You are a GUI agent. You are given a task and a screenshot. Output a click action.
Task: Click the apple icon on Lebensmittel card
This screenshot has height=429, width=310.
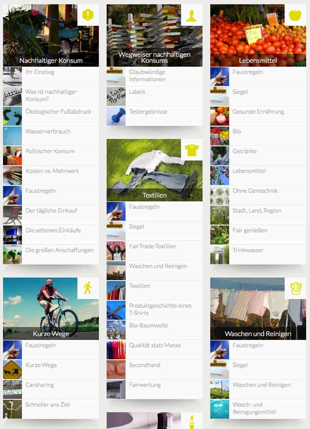tap(295, 15)
